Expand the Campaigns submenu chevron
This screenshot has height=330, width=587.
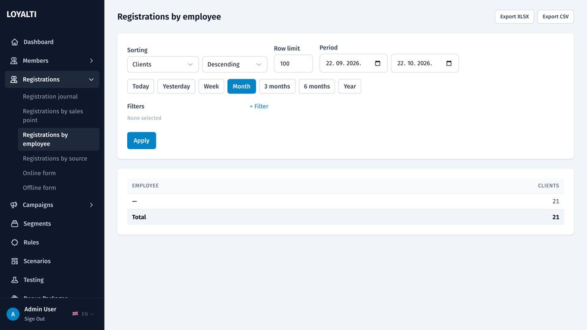[x=91, y=205]
